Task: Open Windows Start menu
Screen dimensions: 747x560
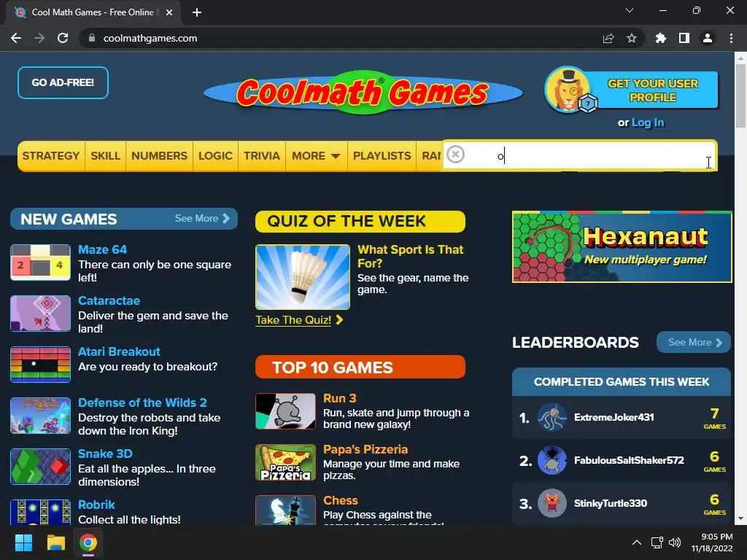Action: [23, 542]
